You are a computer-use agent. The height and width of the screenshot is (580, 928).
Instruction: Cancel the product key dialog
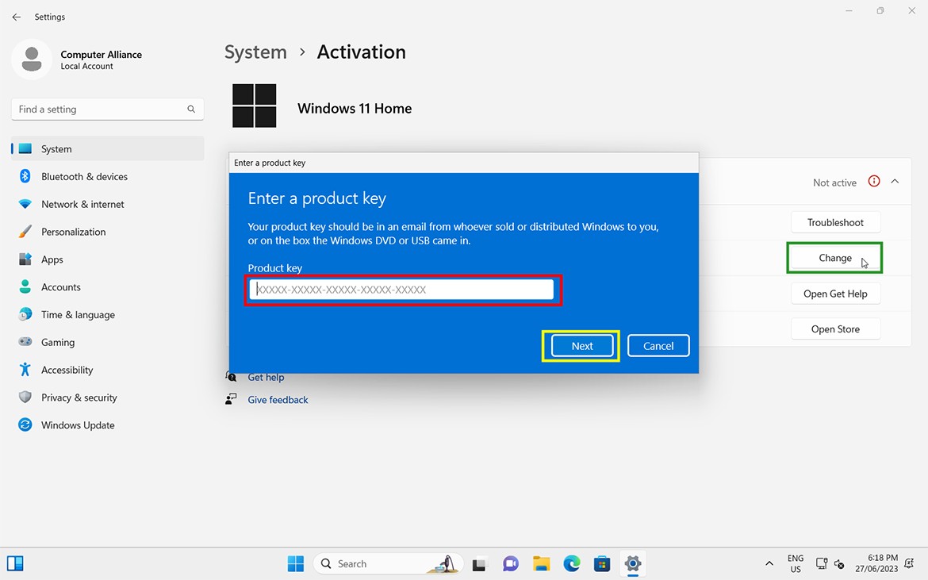[x=658, y=346]
